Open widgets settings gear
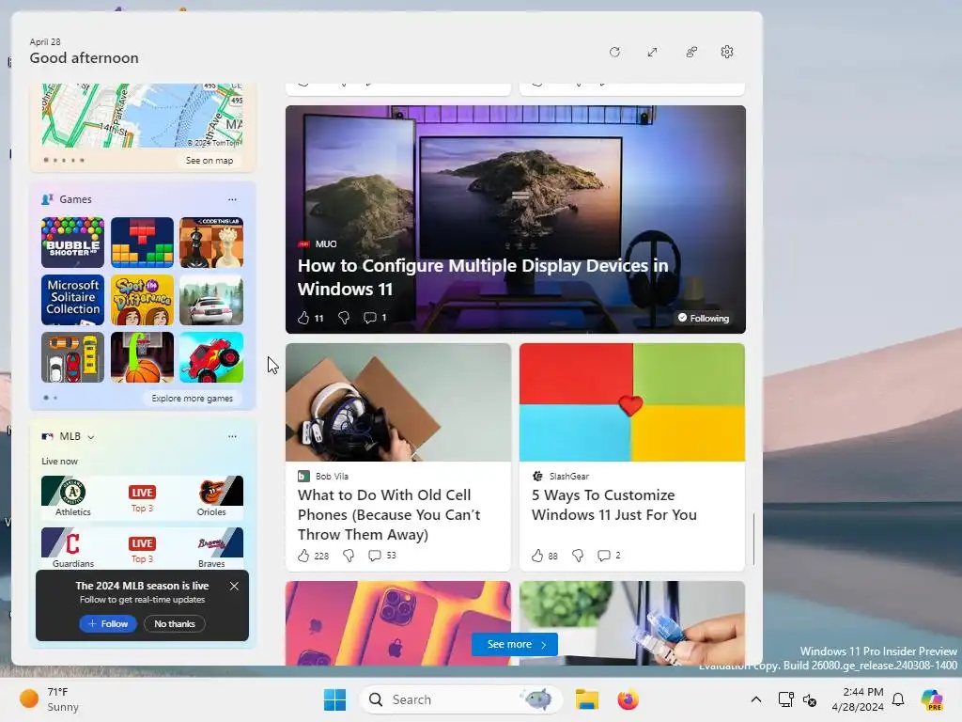 [727, 53]
